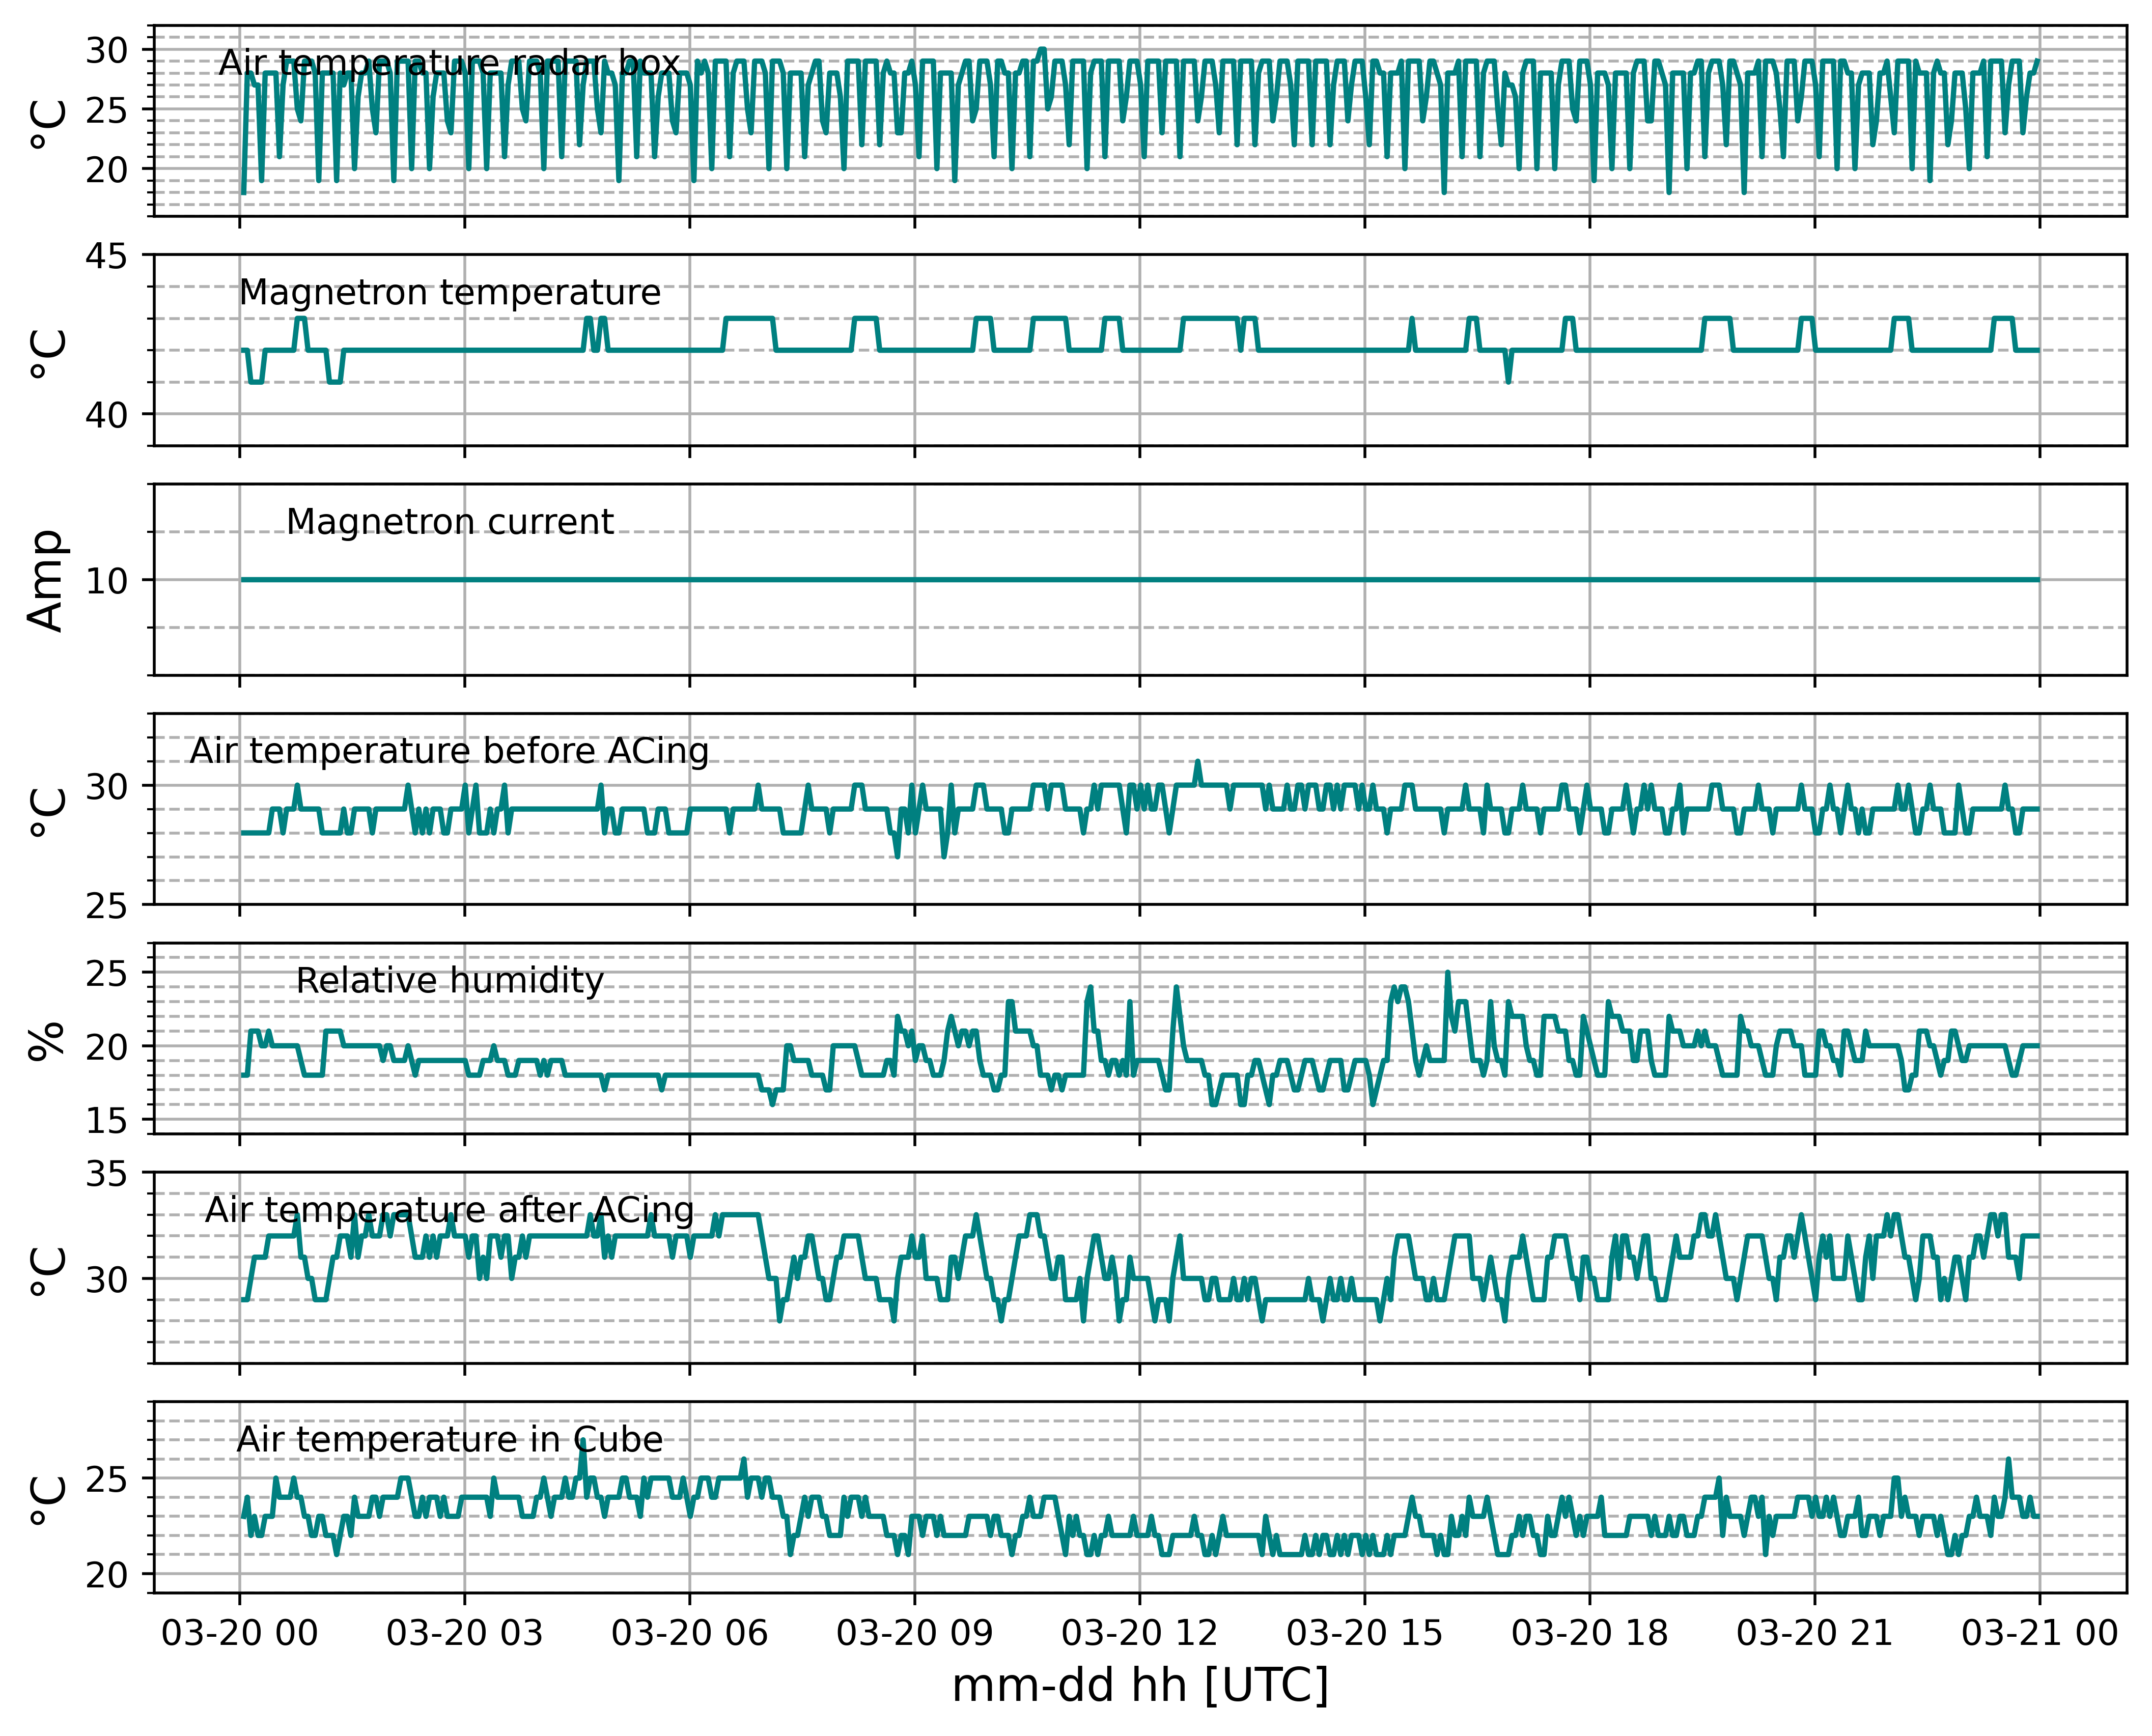Click the "03-20 18" x-axis tick label

(x=1590, y=1633)
